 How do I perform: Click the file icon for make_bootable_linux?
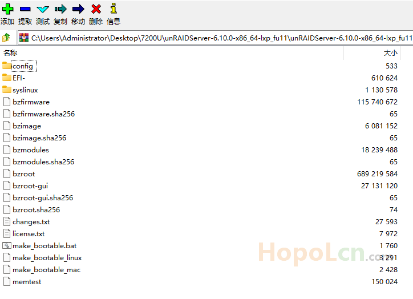[x=7, y=257]
